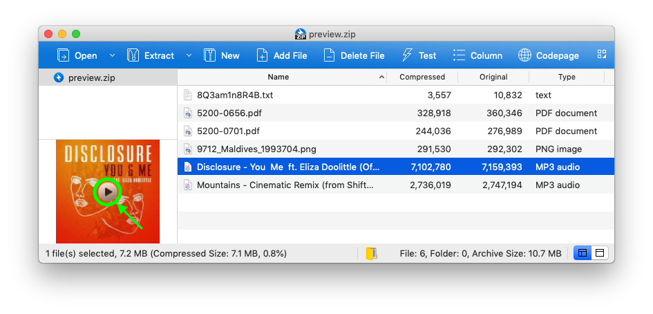Expand the Extract button dropdown arrow
This screenshot has width=653, height=314.
(x=189, y=55)
